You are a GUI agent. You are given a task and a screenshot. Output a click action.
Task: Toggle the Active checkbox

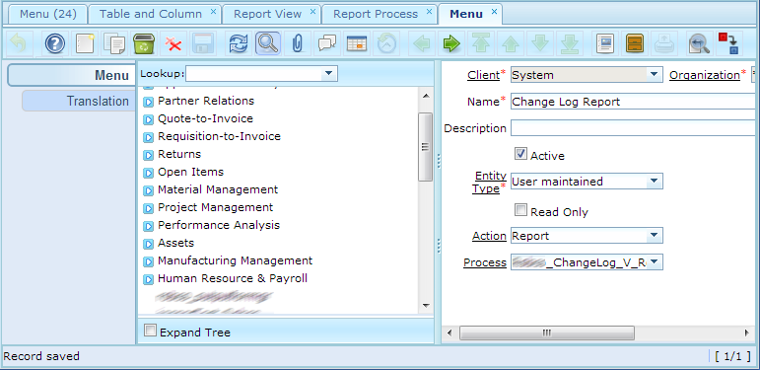(x=520, y=154)
